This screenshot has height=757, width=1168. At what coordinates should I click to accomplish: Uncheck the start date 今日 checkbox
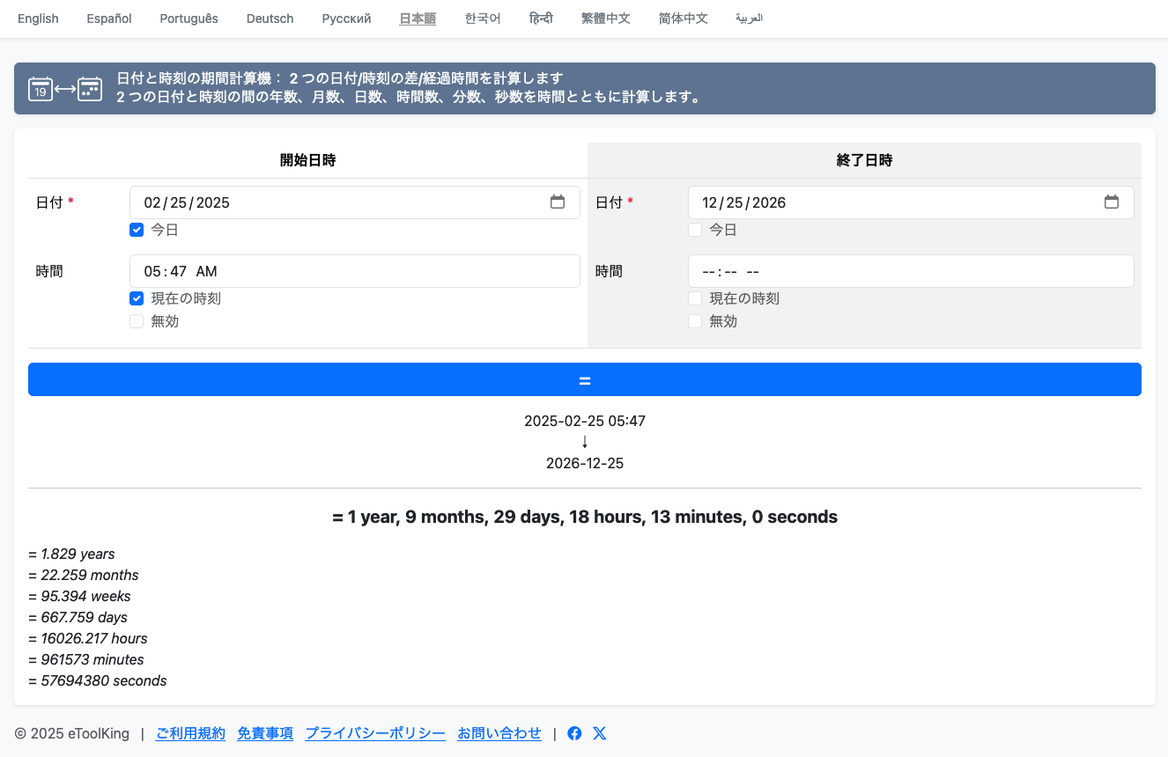coord(137,230)
